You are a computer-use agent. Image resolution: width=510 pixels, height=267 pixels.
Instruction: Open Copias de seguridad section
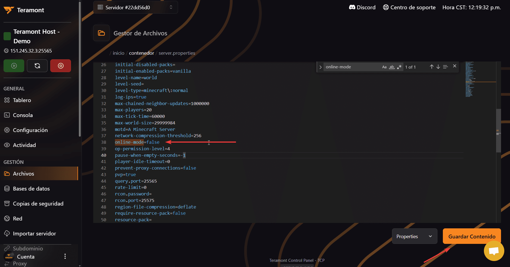[x=38, y=204]
